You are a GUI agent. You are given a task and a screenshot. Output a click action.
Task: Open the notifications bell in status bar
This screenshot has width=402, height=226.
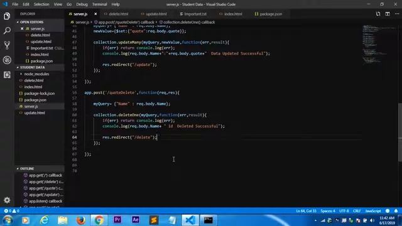396,211
